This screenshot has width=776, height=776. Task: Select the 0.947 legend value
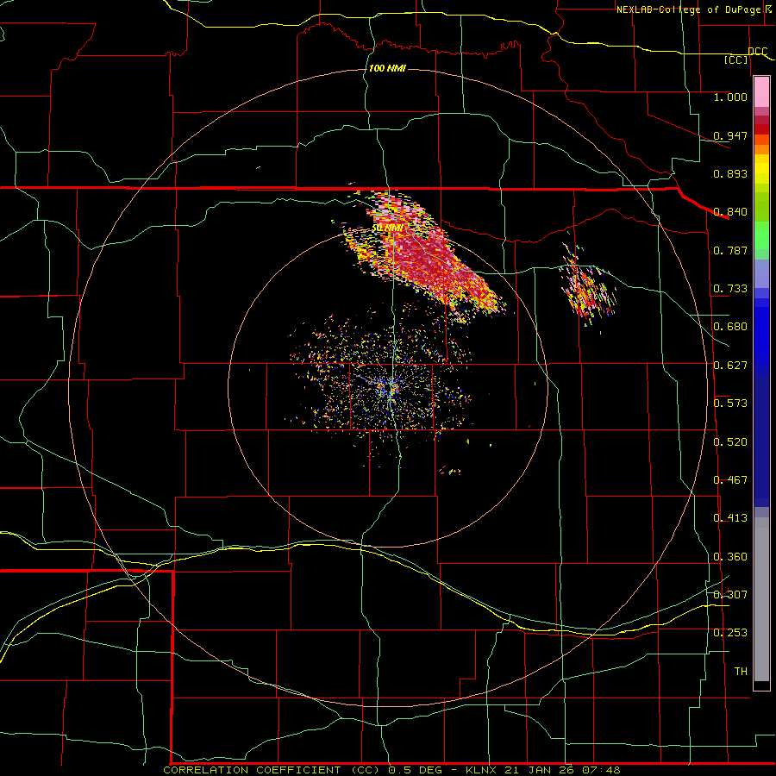point(730,135)
